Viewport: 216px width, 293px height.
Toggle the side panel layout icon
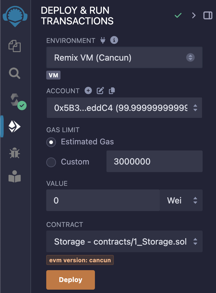click(208, 15)
